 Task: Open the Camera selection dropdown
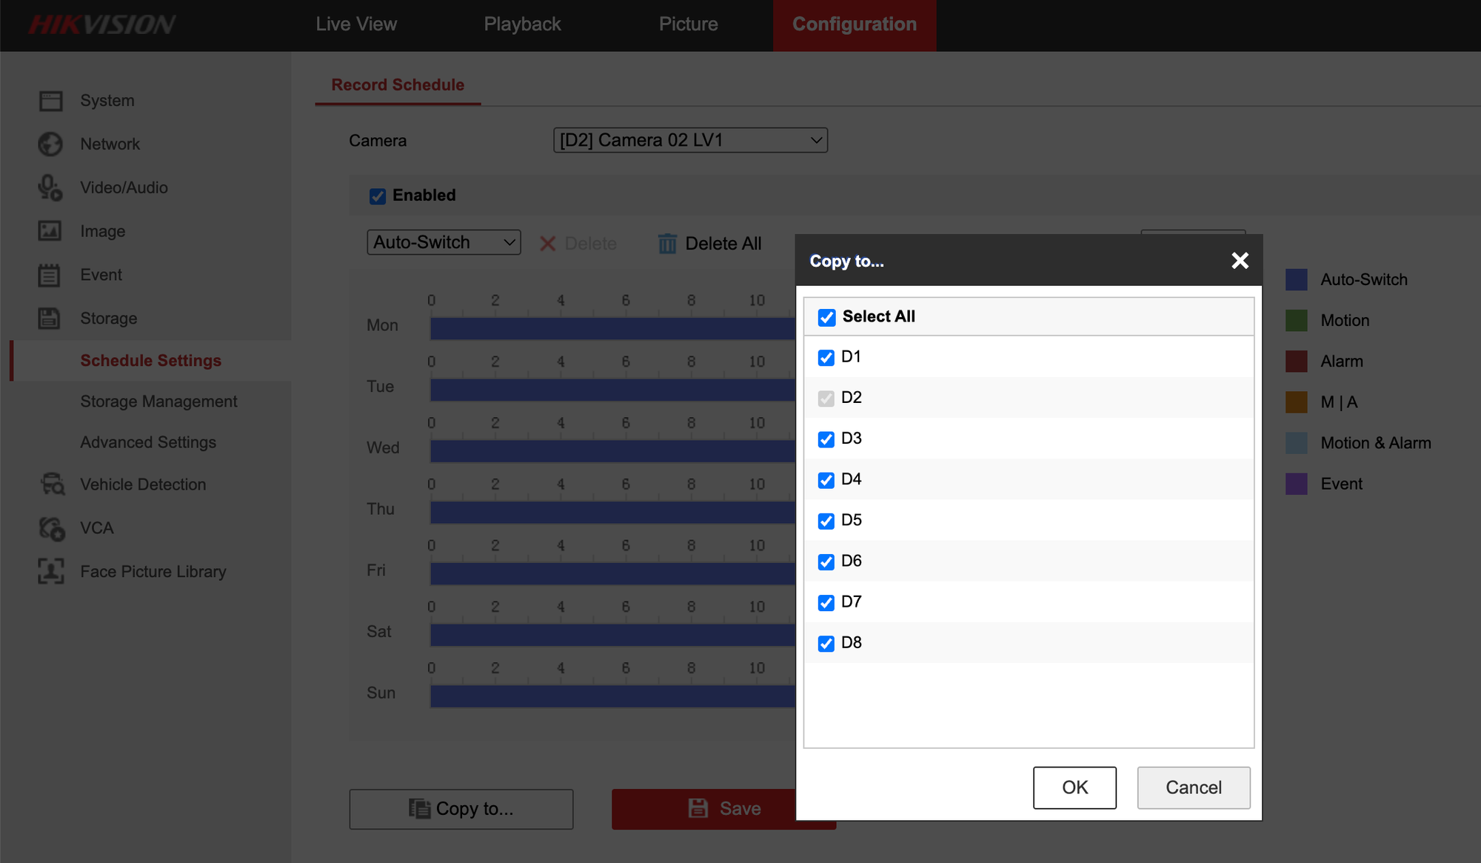[x=690, y=140]
